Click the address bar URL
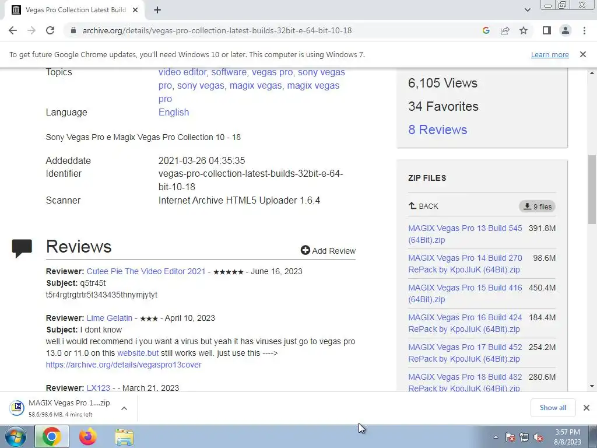597x448 pixels. pos(217,30)
